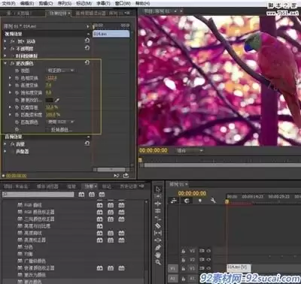Click the 匹配容差 percentage value

pyautogui.click(x=52, y=107)
